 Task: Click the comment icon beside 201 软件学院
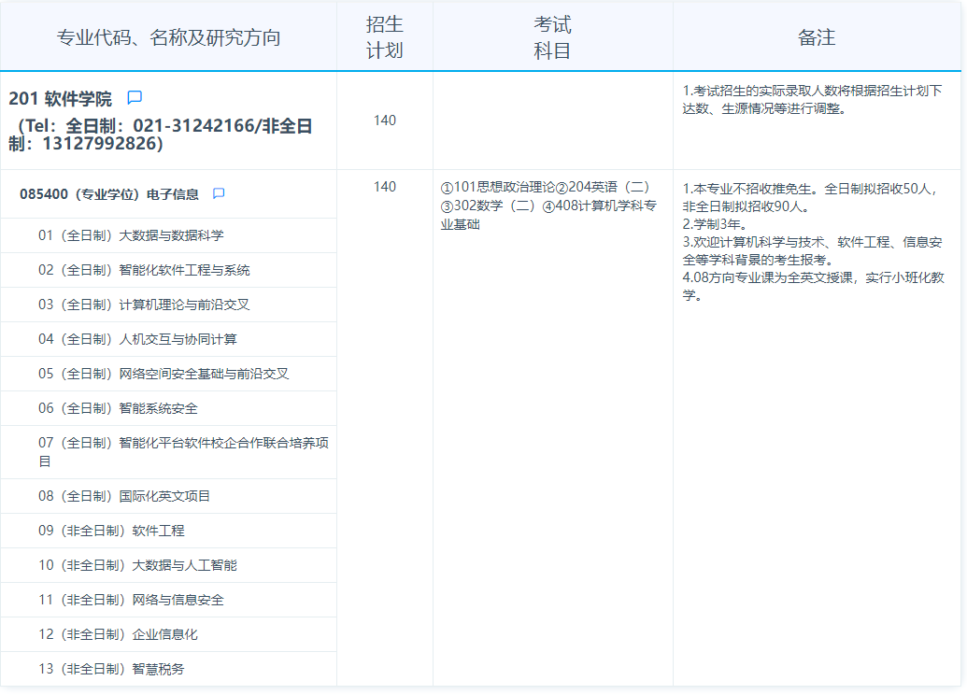click(x=135, y=98)
